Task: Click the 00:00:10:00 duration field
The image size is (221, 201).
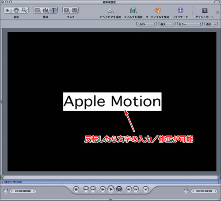Action: point(204,191)
